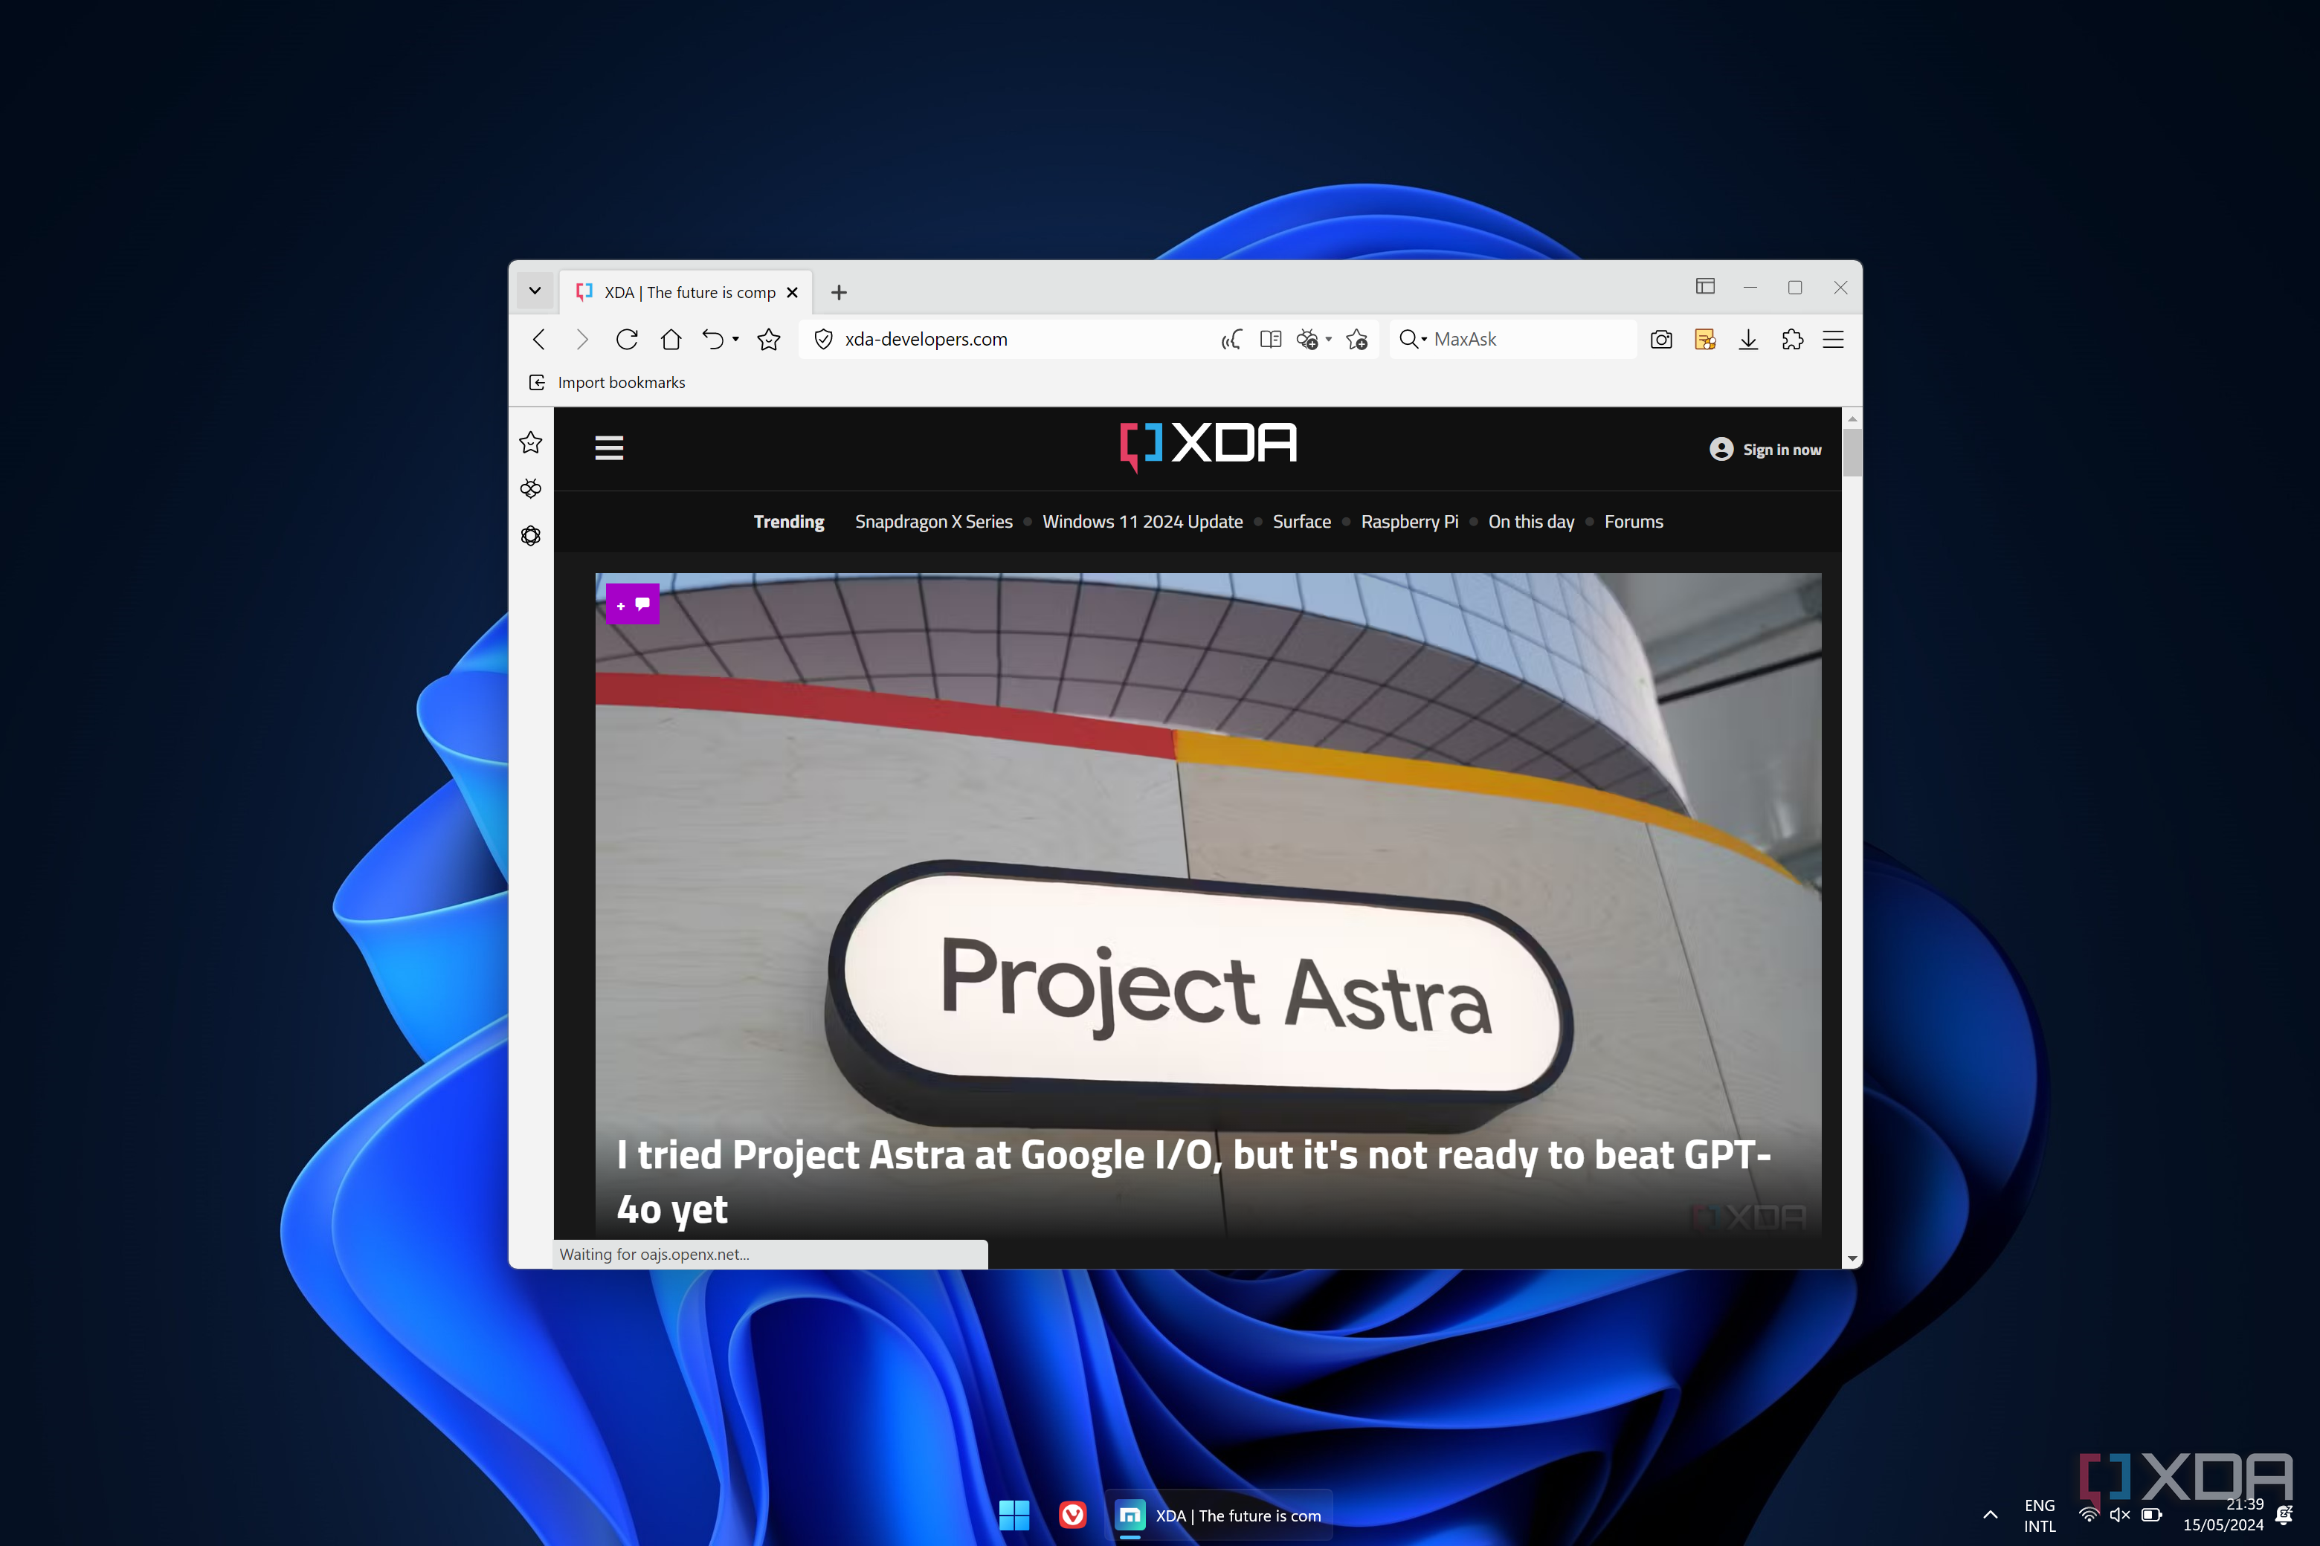Open the Windows Start menu
Image resolution: width=2320 pixels, height=1546 pixels.
tap(1014, 1516)
